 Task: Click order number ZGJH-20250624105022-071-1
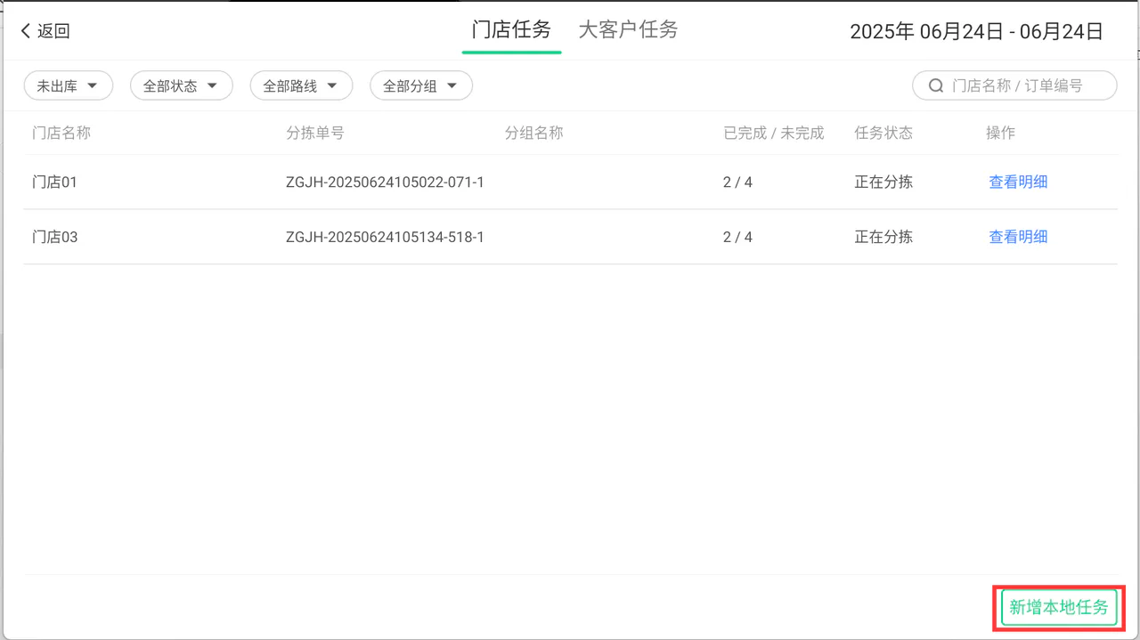(x=385, y=182)
